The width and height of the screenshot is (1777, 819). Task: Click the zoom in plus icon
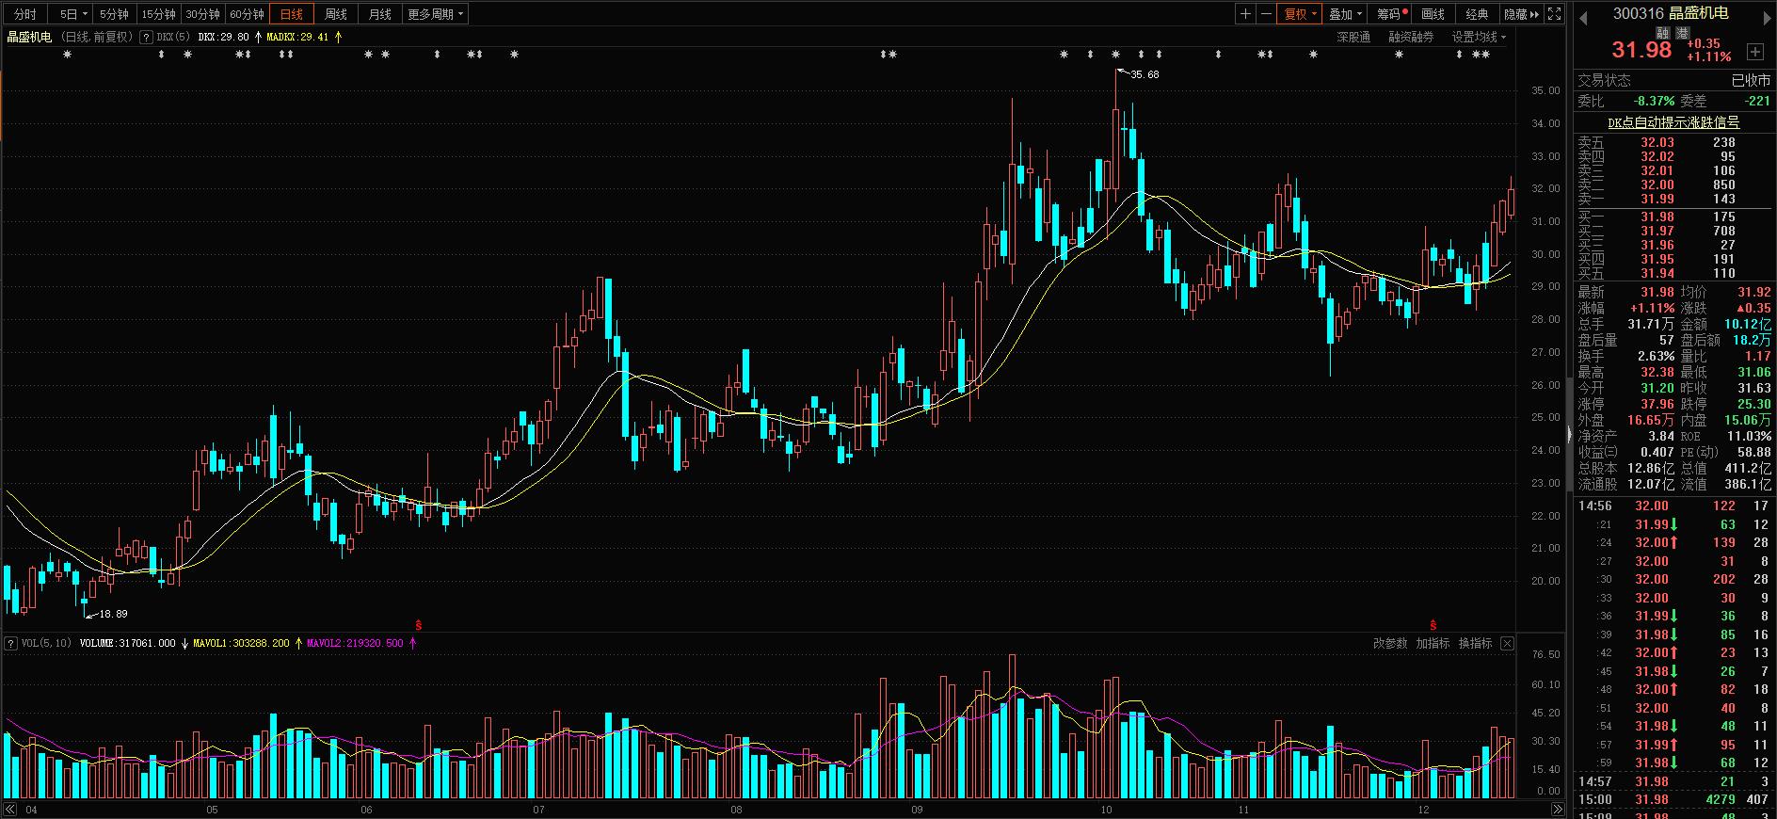pyautogui.click(x=1245, y=14)
